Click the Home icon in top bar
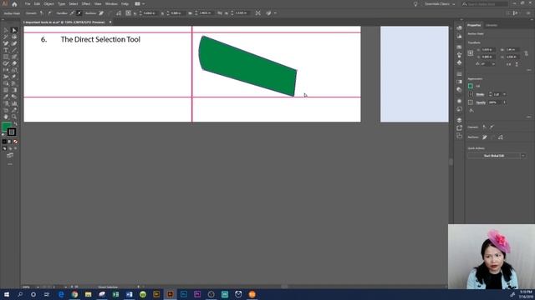 (x=14, y=4)
